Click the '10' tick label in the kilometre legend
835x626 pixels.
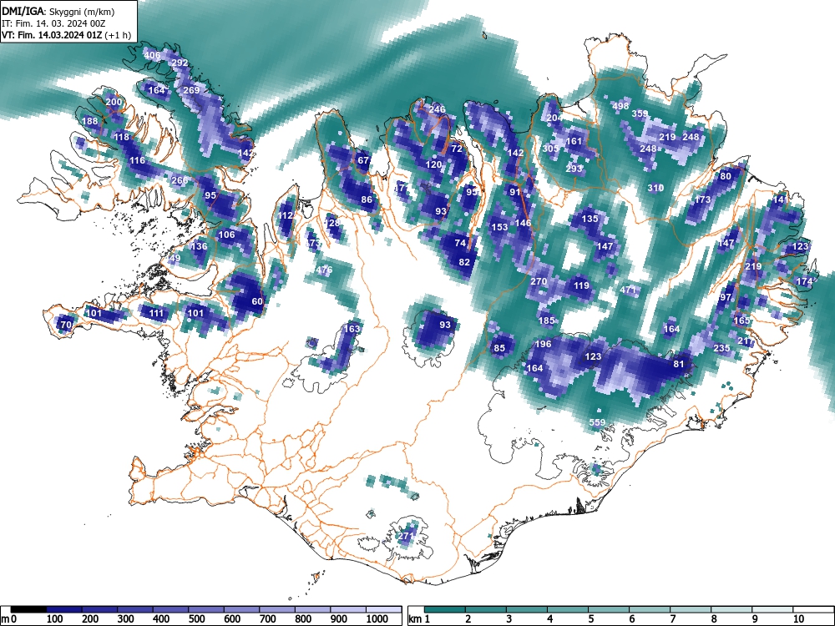797,619
